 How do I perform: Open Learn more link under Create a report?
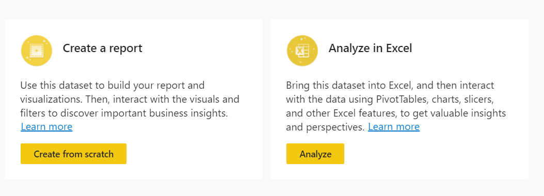[46, 126]
